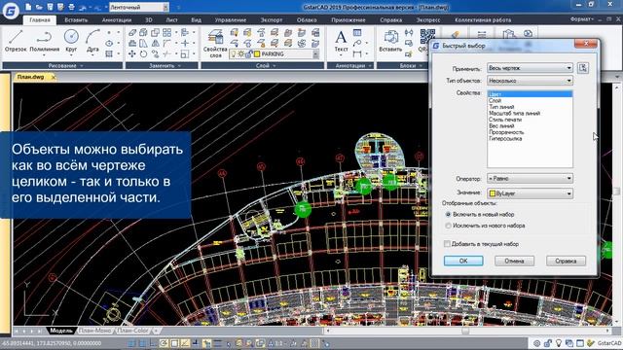Open Свойства слоя layer properties
This screenshot has height=350, width=623.
click(x=215, y=44)
